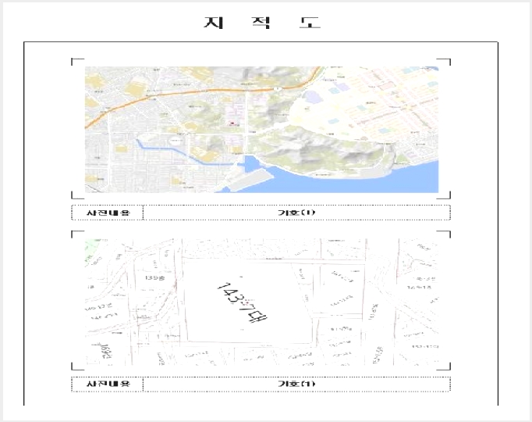The image size is (532, 422).
Task: Select 기호(1) caption beneath the color location map
Action: click(296, 213)
